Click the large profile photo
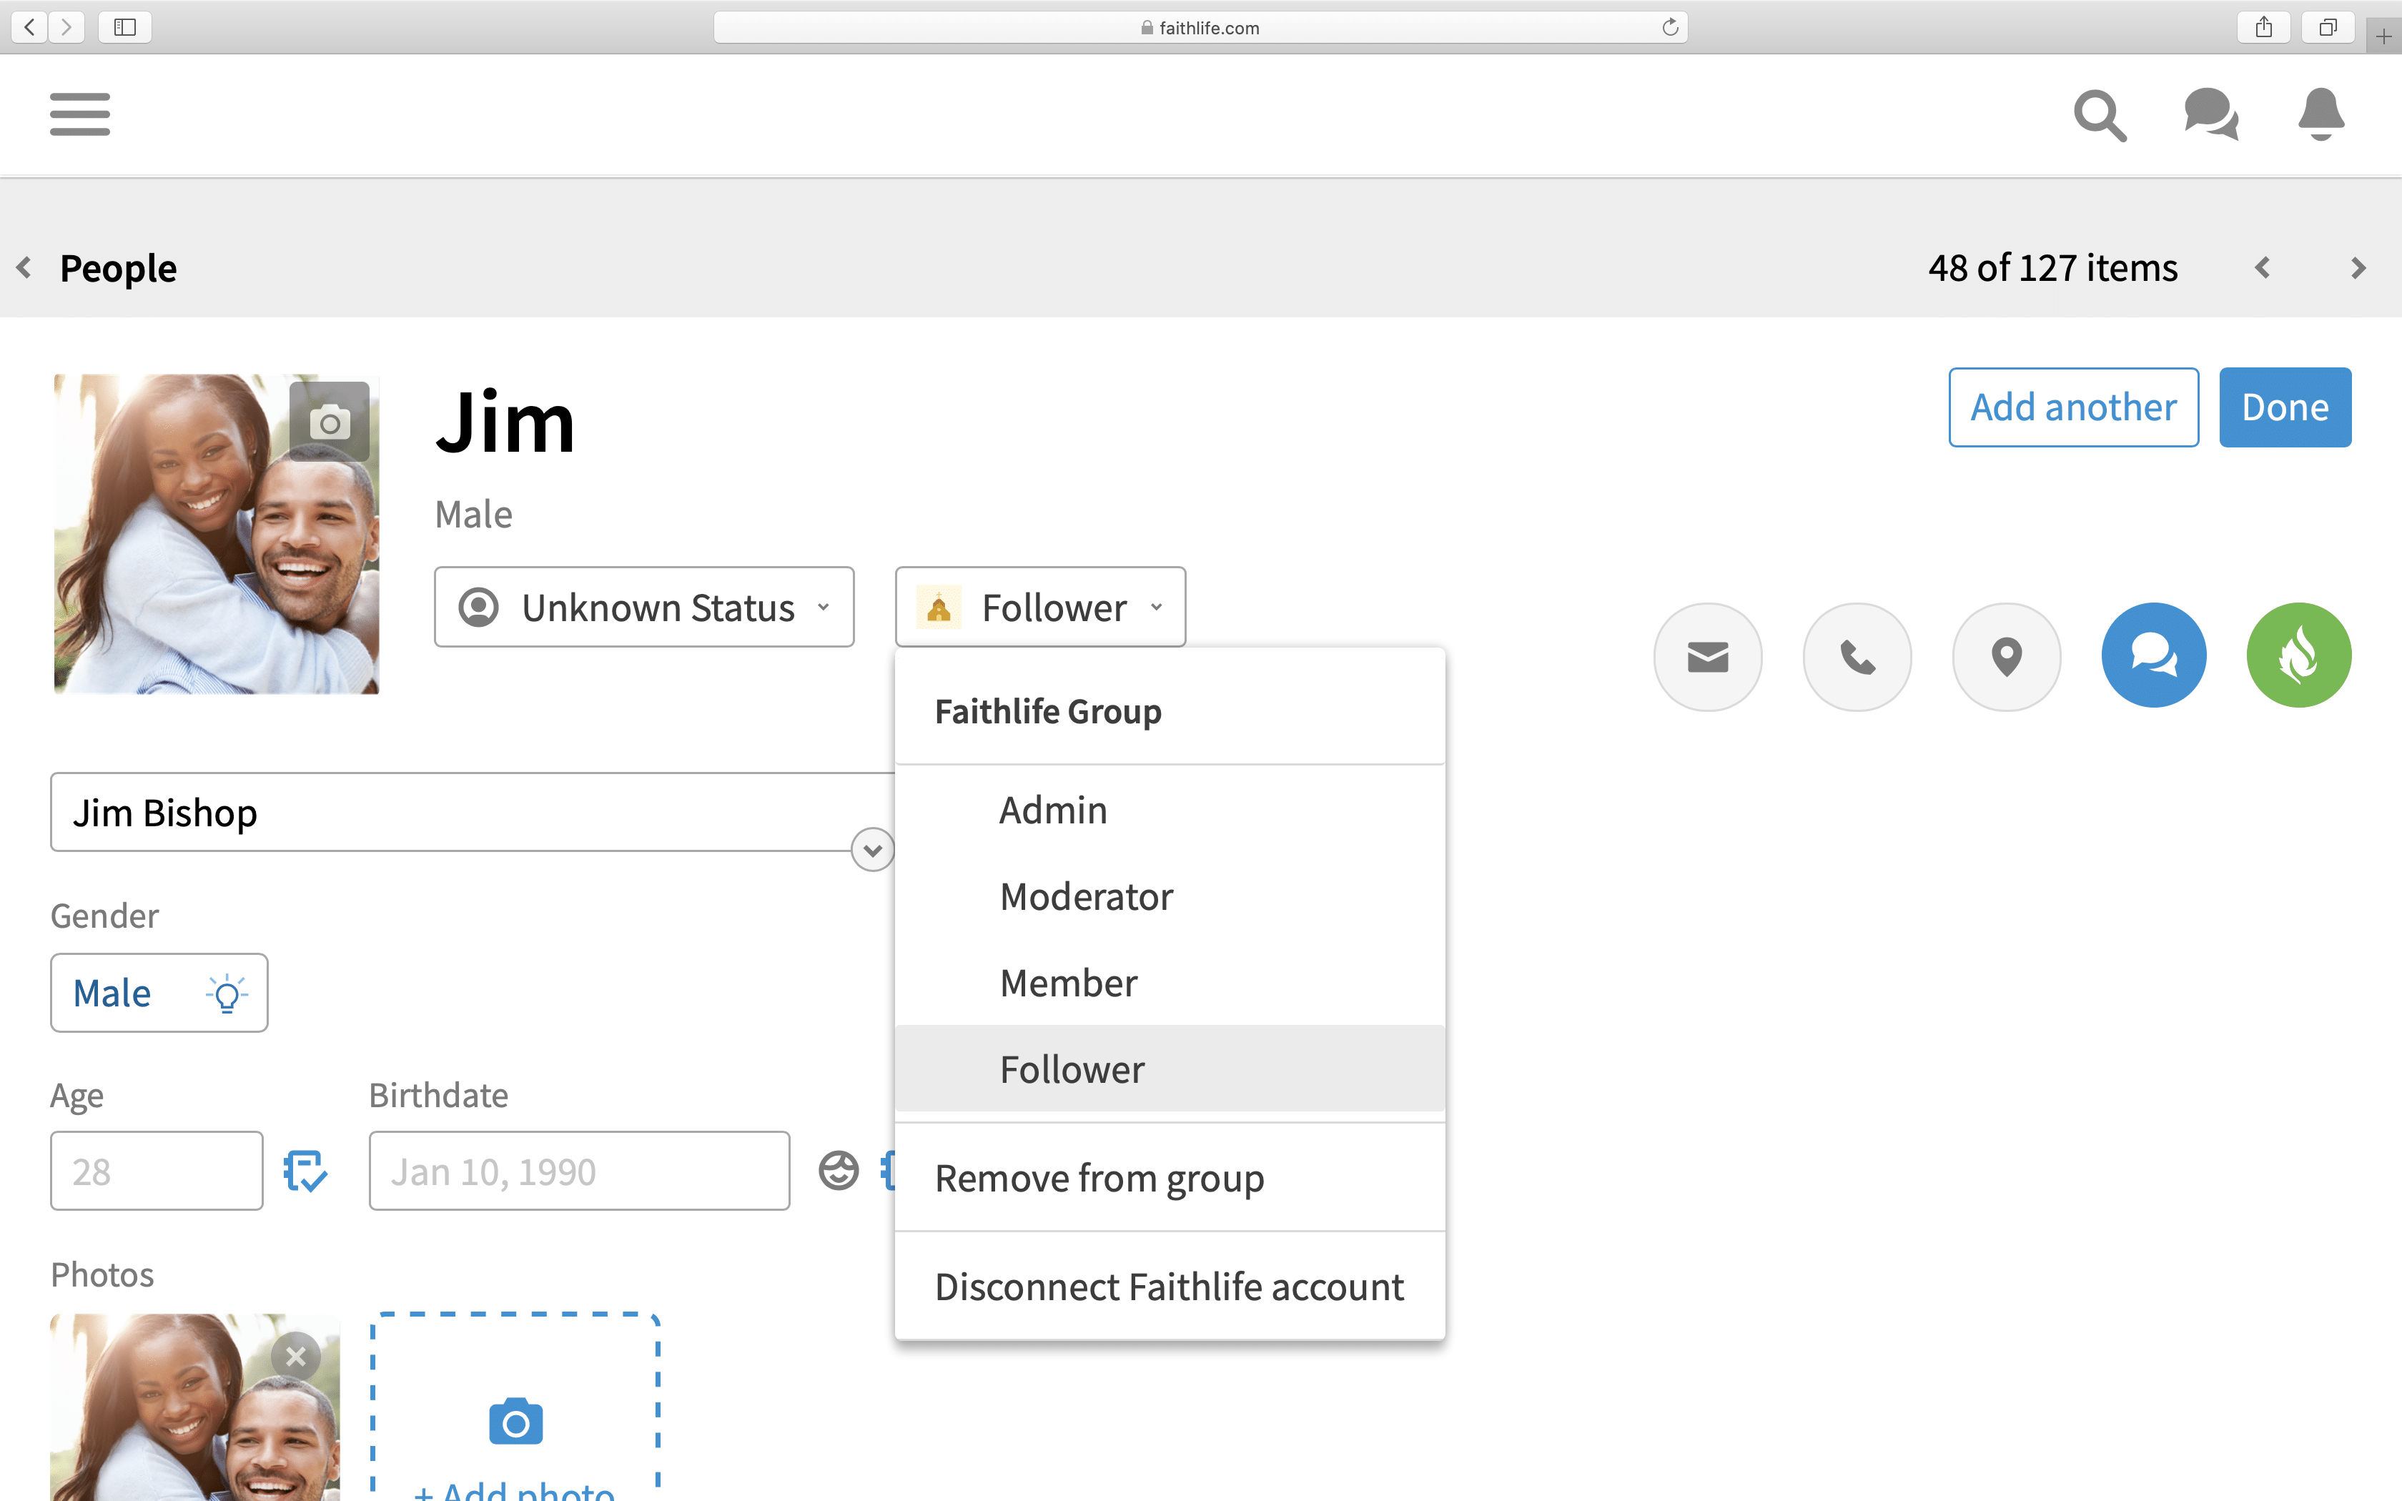The image size is (2402, 1501). [217, 534]
